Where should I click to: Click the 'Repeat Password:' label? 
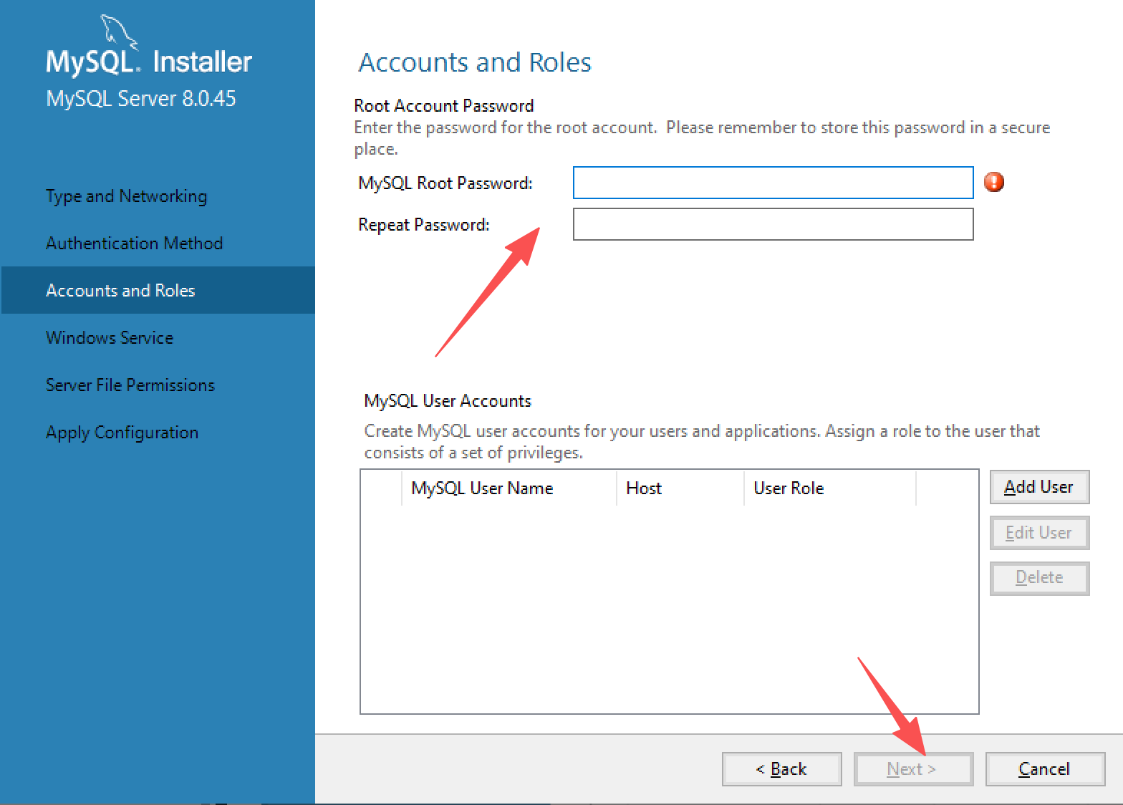tap(424, 225)
